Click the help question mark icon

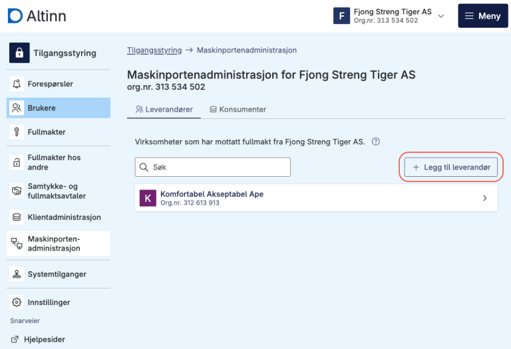376,142
